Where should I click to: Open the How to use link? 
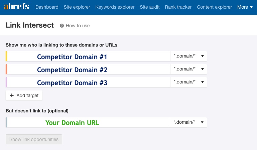(78, 26)
